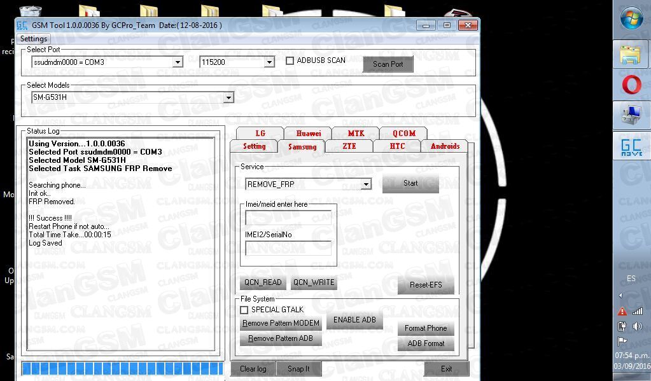Open the Settings menu
Screen dimensions: 651x381
tap(34, 39)
